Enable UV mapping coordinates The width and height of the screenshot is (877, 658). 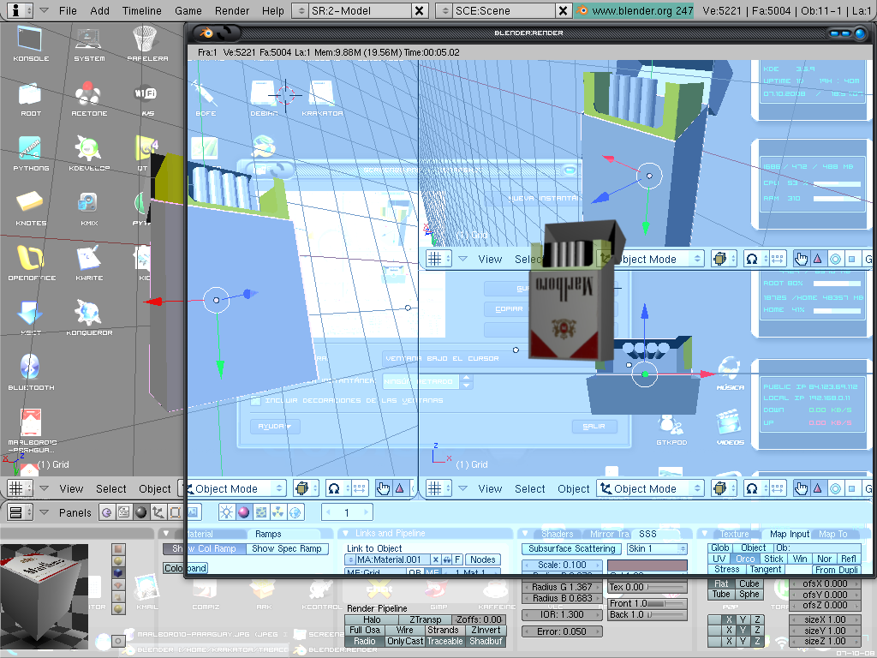click(x=719, y=559)
